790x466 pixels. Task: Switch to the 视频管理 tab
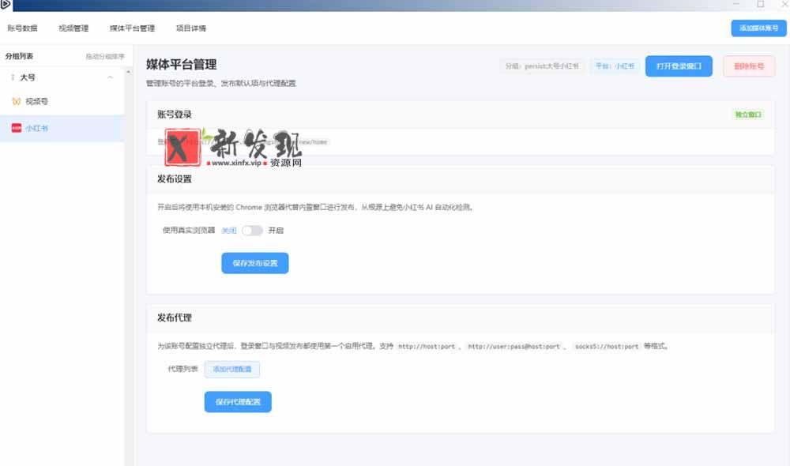coord(73,28)
